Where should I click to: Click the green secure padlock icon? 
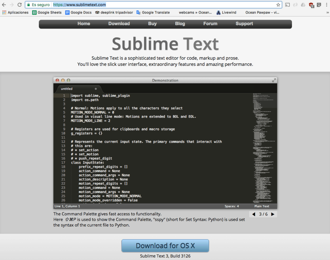[x=29, y=4]
